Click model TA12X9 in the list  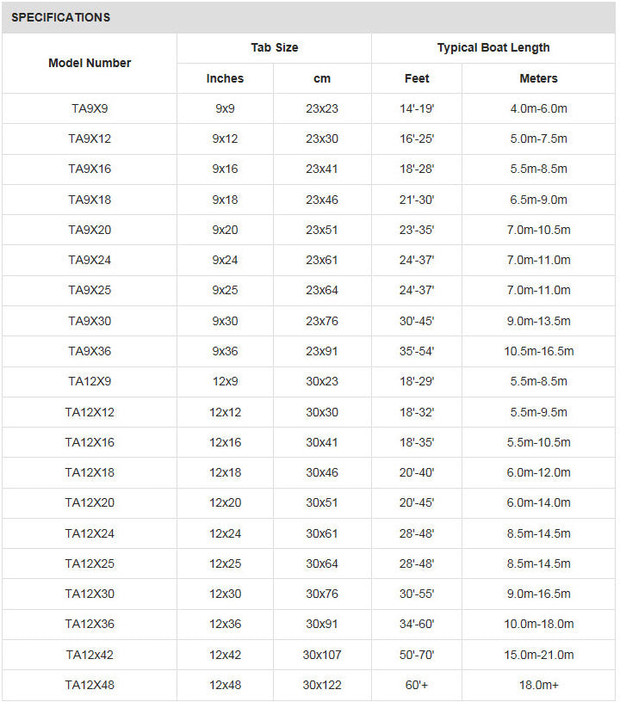pos(90,381)
